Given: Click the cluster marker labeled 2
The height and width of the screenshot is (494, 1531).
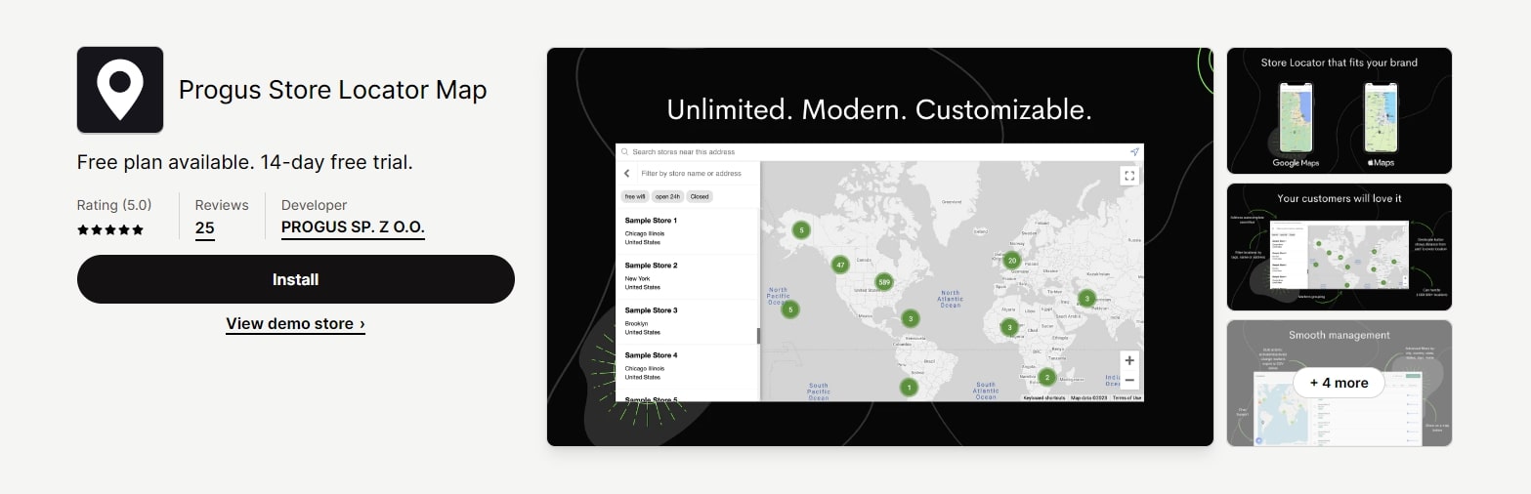Looking at the screenshot, I should pos(1046,377).
